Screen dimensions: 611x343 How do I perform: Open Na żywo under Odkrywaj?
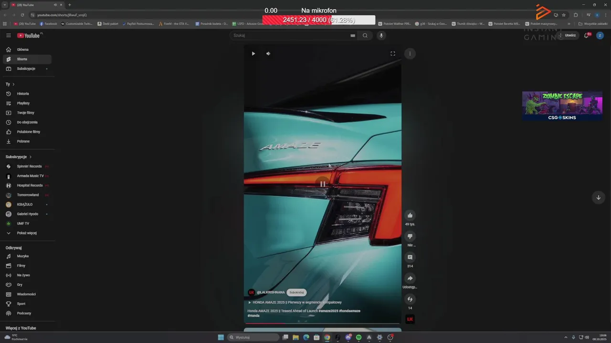coord(27,275)
